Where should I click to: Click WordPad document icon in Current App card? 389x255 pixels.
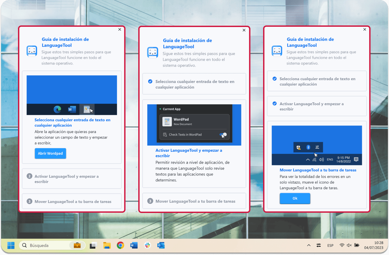pos(167,122)
